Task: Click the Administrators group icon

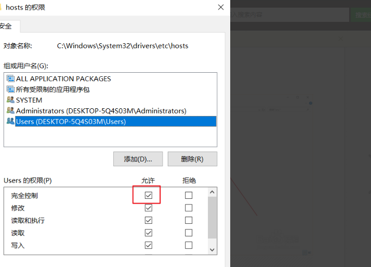Action: pyautogui.click(x=10, y=111)
